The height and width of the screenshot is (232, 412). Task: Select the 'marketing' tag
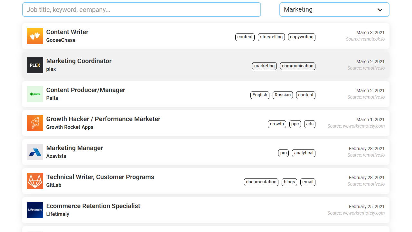coord(264,66)
